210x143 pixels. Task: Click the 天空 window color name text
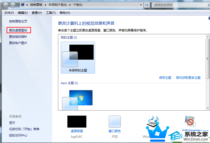click(115, 137)
